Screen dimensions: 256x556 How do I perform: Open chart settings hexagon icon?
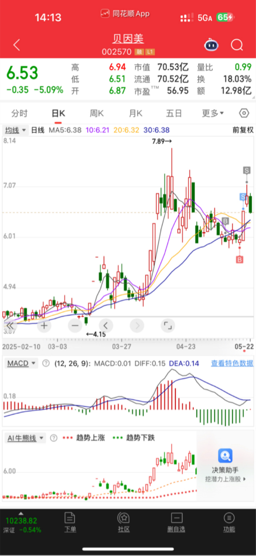[244, 113]
